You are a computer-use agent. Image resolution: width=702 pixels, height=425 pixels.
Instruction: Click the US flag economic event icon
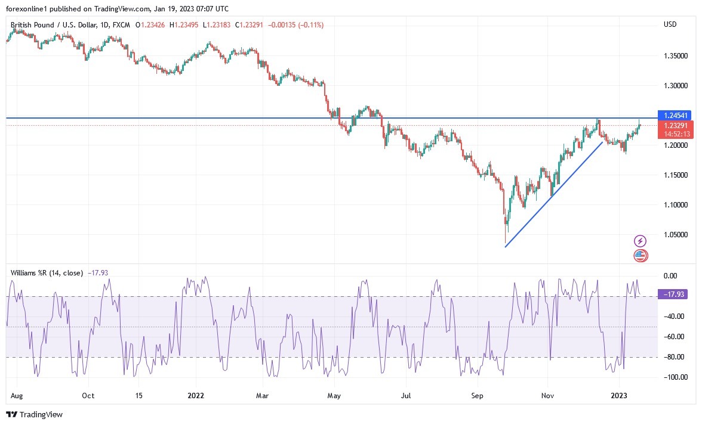click(639, 255)
